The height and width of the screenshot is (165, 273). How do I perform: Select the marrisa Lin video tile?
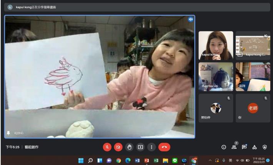(216, 76)
